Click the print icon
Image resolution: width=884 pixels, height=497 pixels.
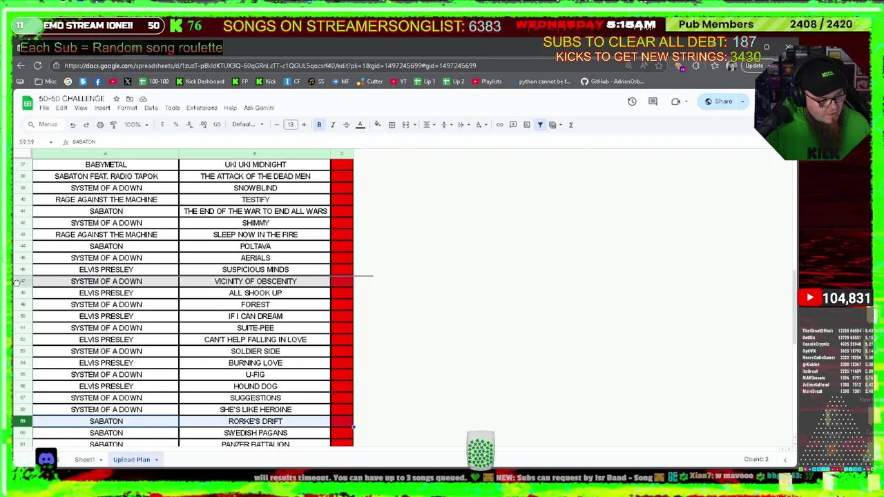click(100, 125)
